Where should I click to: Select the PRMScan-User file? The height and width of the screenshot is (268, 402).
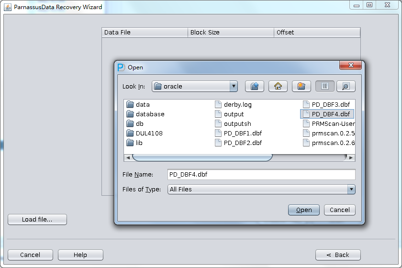pos(329,123)
